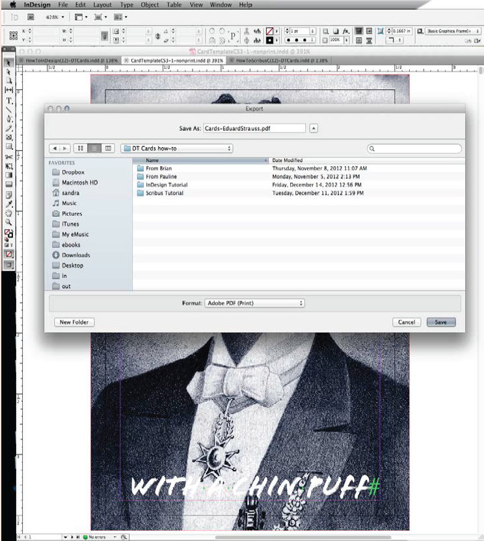Switch file browser to list view
Screen dimensions: 484x541
coord(95,148)
